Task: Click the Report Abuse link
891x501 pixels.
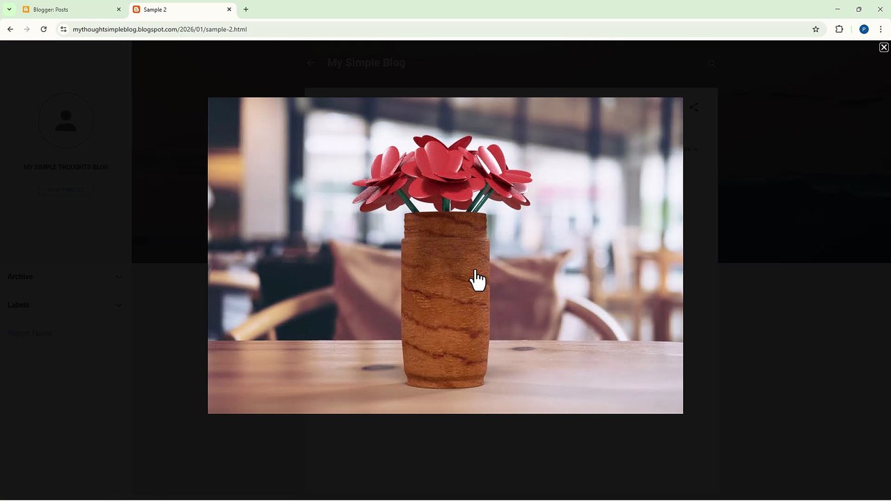Action: pyautogui.click(x=30, y=333)
